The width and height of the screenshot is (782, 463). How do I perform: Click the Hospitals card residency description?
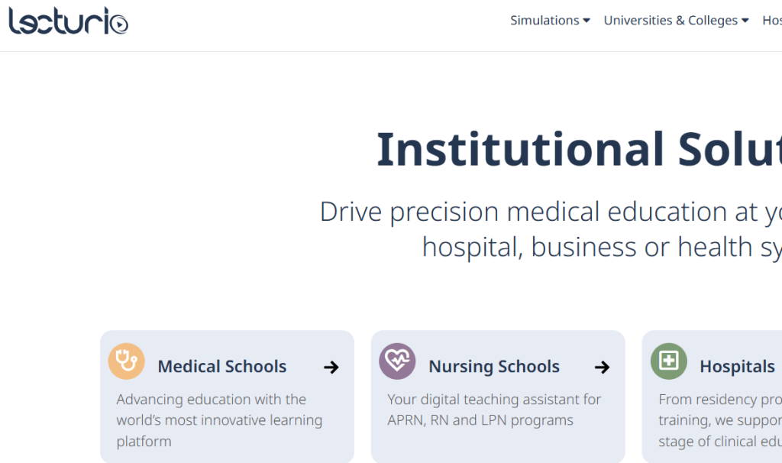point(720,420)
